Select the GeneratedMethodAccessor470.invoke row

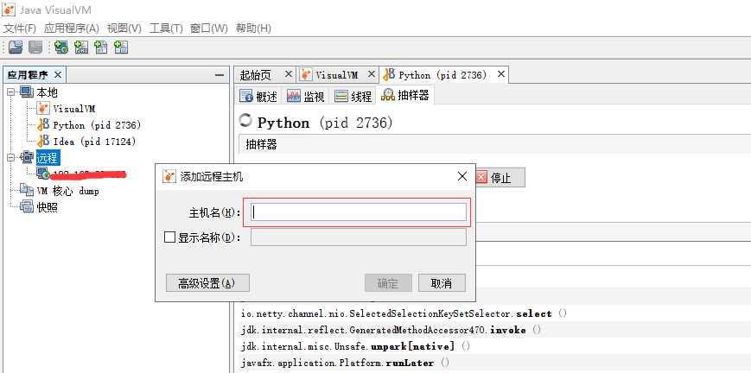click(494, 330)
